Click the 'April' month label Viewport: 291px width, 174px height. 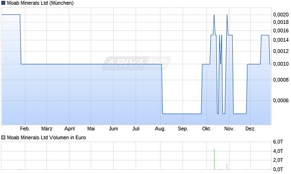69,129
